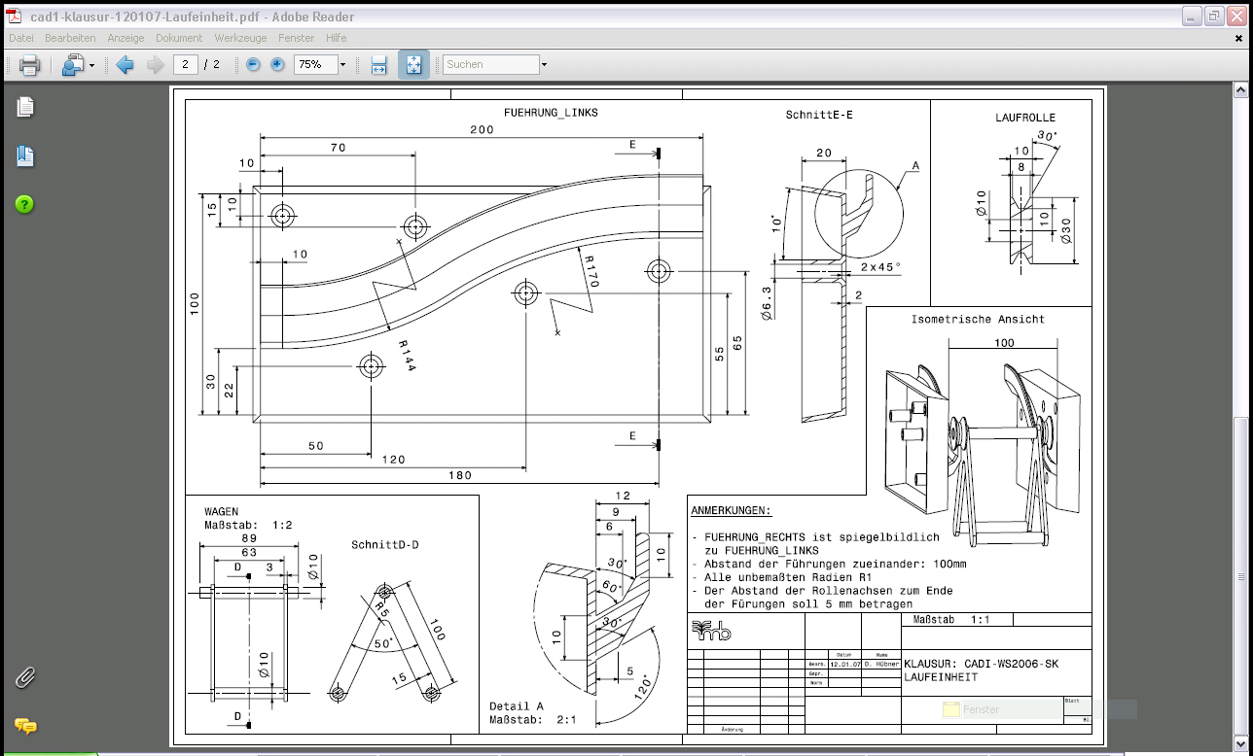
Task: Open the Werkzeuge menu
Action: pos(241,38)
